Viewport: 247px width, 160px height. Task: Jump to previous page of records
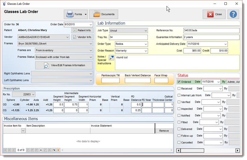[10, 150]
